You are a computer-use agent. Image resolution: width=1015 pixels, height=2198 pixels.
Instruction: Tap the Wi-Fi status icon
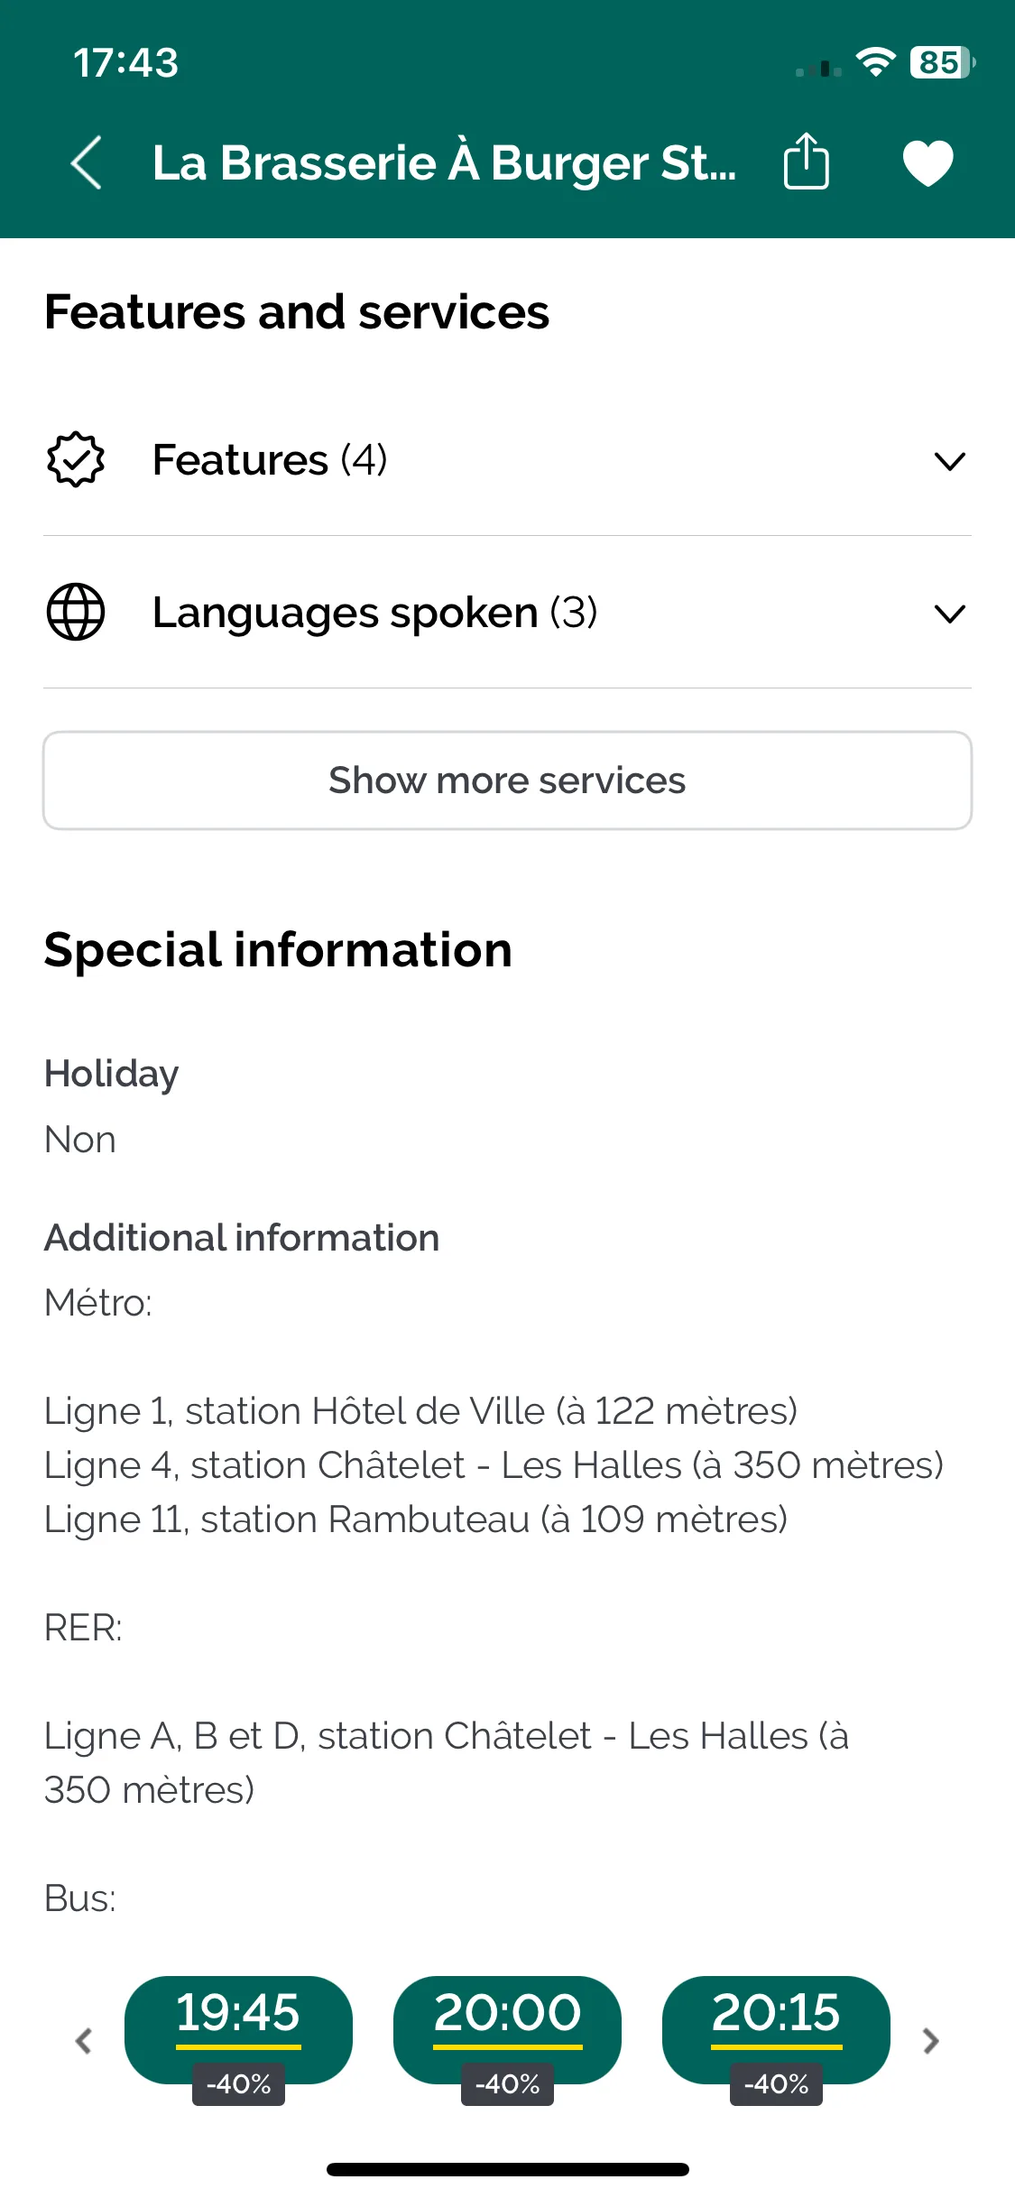coord(875,61)
